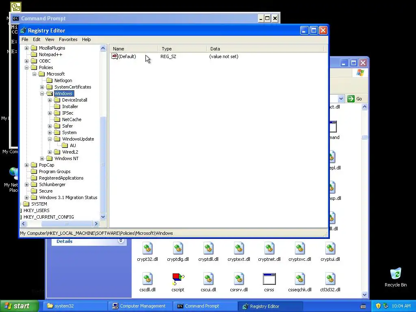Expand the ODBC key

point(26,61)
